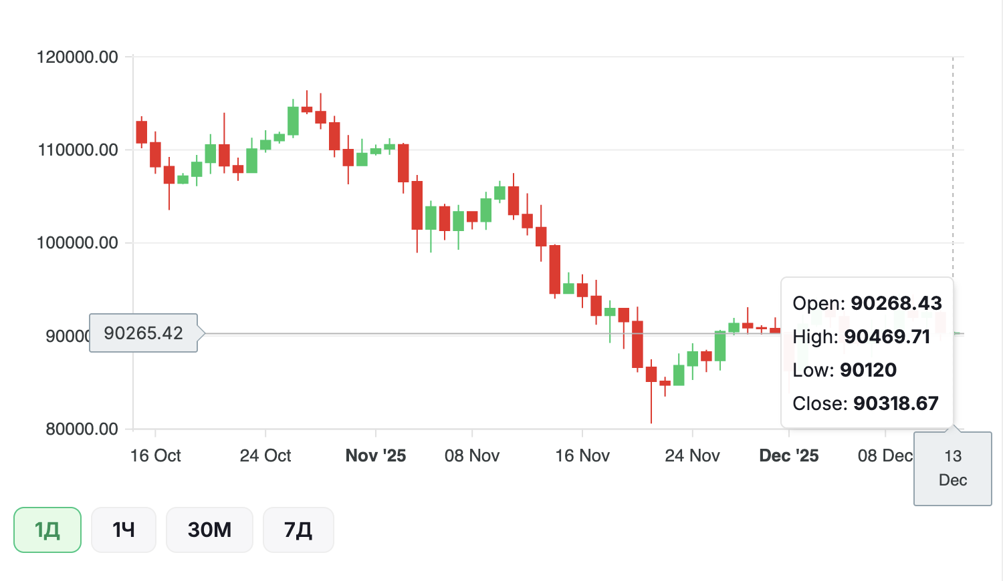Click the 13 Dec crosshair date tag
Viewport: 1003px width, 581px height.
[953, 468]
